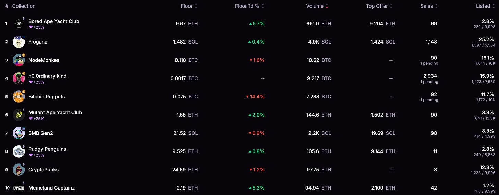Click the Pudgy Penguins igloo avatar
The image size is (499, 195).
(19, 151)
